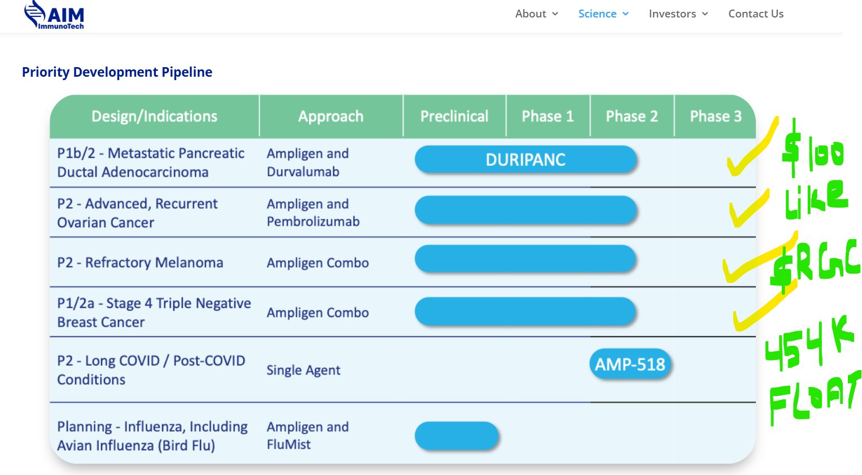Click the Phase 1 column header
This screenshot has height=475, width=862.
tap(548, 116)
